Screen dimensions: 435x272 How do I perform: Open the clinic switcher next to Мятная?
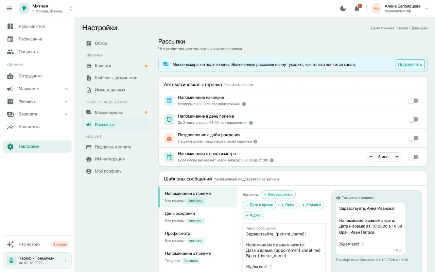pos(71,8)
